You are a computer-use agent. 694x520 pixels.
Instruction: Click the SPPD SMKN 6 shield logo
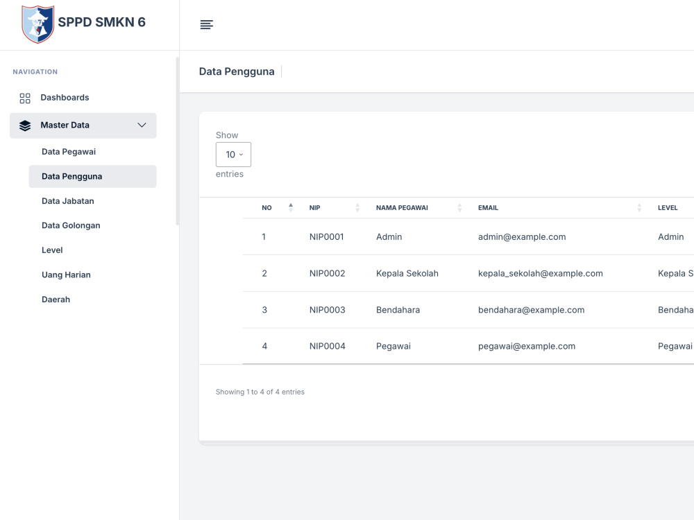(x=37, y=24)
